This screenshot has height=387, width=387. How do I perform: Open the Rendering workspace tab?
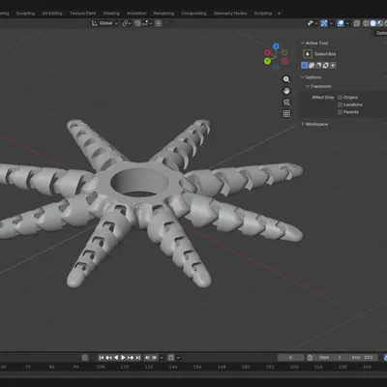point(164,14)
